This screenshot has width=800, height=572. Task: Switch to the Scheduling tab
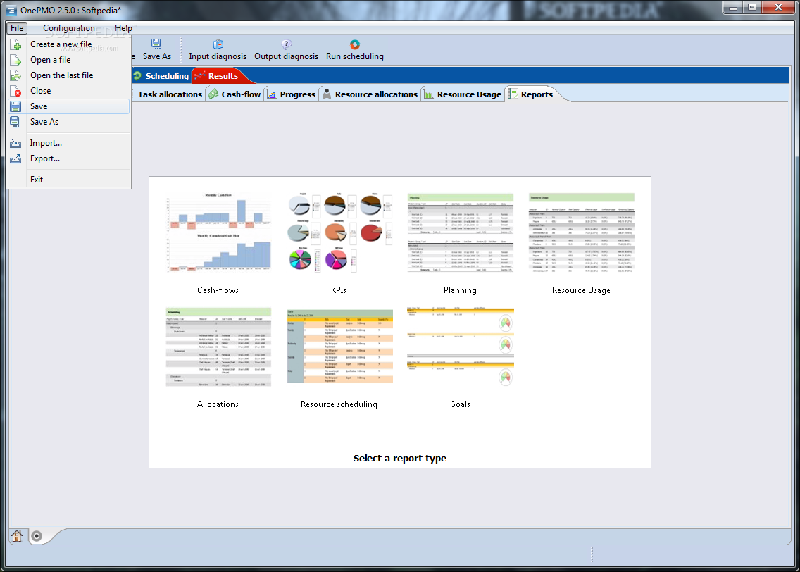pyautogui.click(x=161, y=76)
